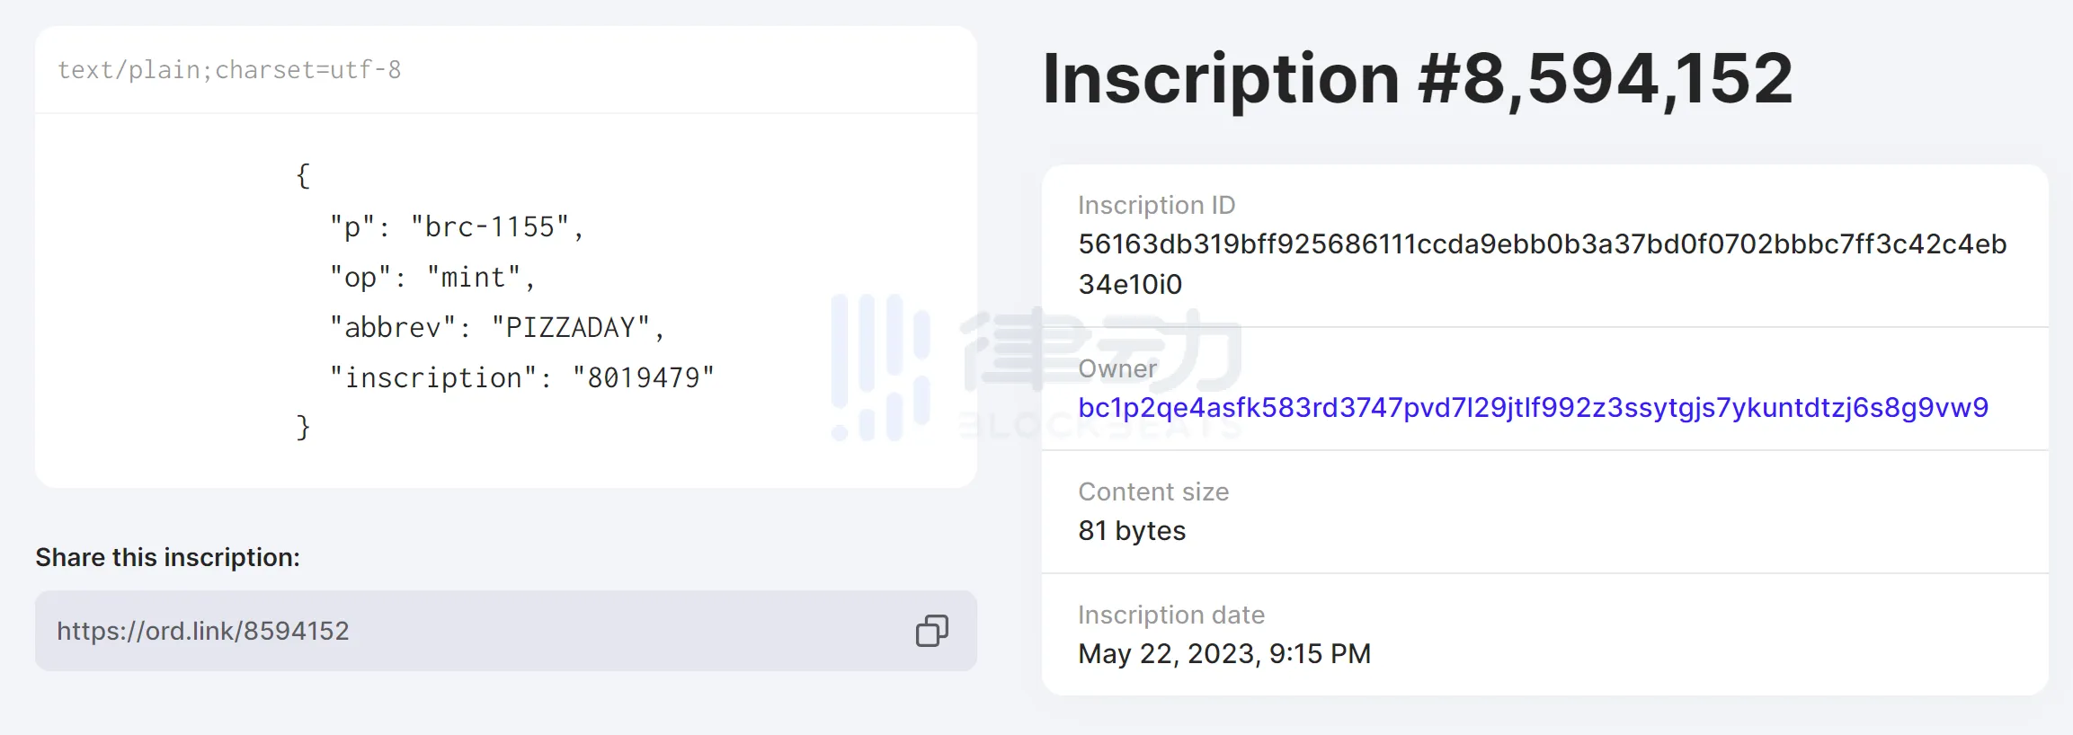Image resolution: width=2073 pixels, height=735 pixels.
Task: Click the "Content size" field label
Action: click(1153, 491)
